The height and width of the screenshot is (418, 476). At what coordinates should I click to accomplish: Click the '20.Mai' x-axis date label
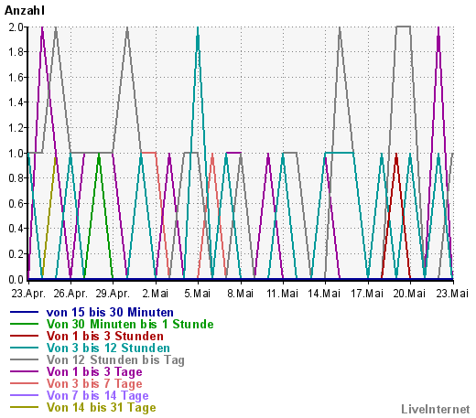(x=409, y=294)
